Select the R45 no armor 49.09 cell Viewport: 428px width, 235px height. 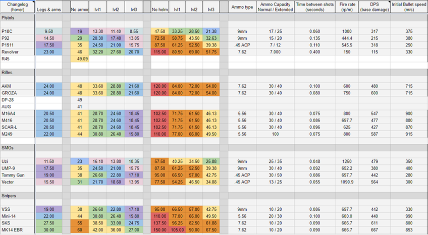pyautogui.click(x=80, y=58)
